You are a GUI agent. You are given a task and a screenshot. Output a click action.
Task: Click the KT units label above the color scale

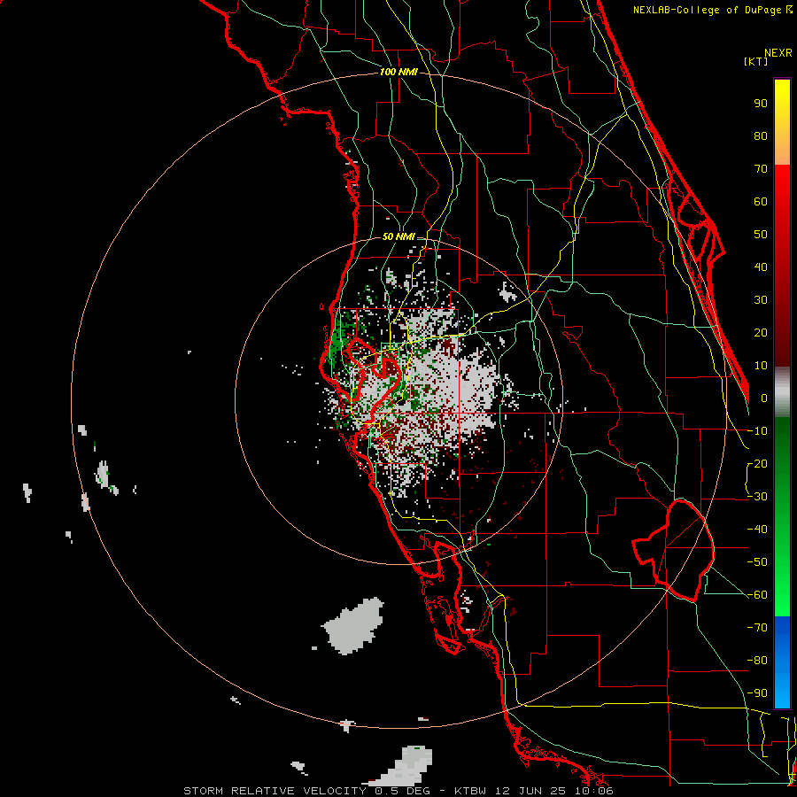(x=756, y=61)
